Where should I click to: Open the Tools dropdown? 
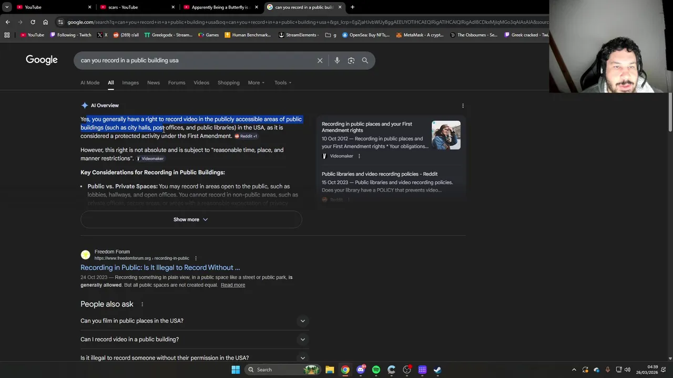click(283, 82)
